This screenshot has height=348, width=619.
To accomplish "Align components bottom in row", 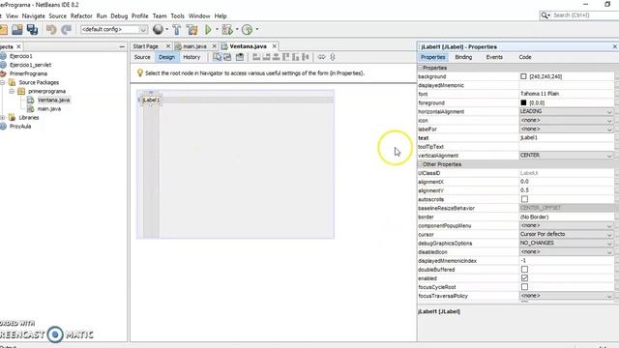I will tap(296, 57).
